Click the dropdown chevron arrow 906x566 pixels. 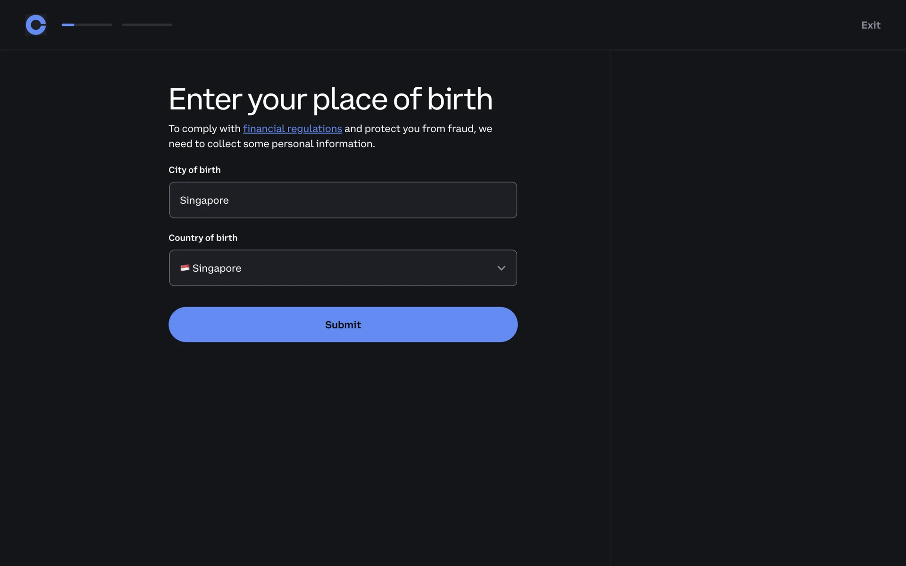[x=501, y=268]
